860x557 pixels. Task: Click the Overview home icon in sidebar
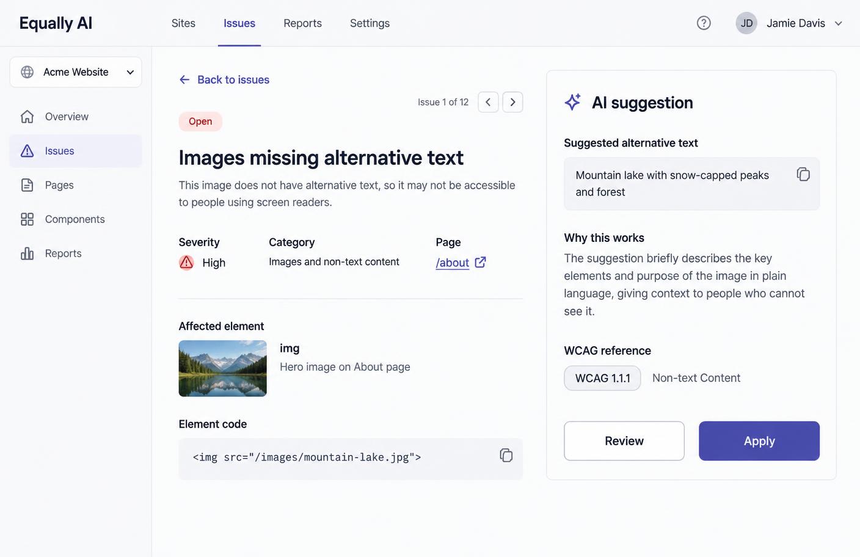27,117
